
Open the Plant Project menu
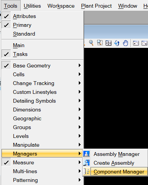coord(96,6)
